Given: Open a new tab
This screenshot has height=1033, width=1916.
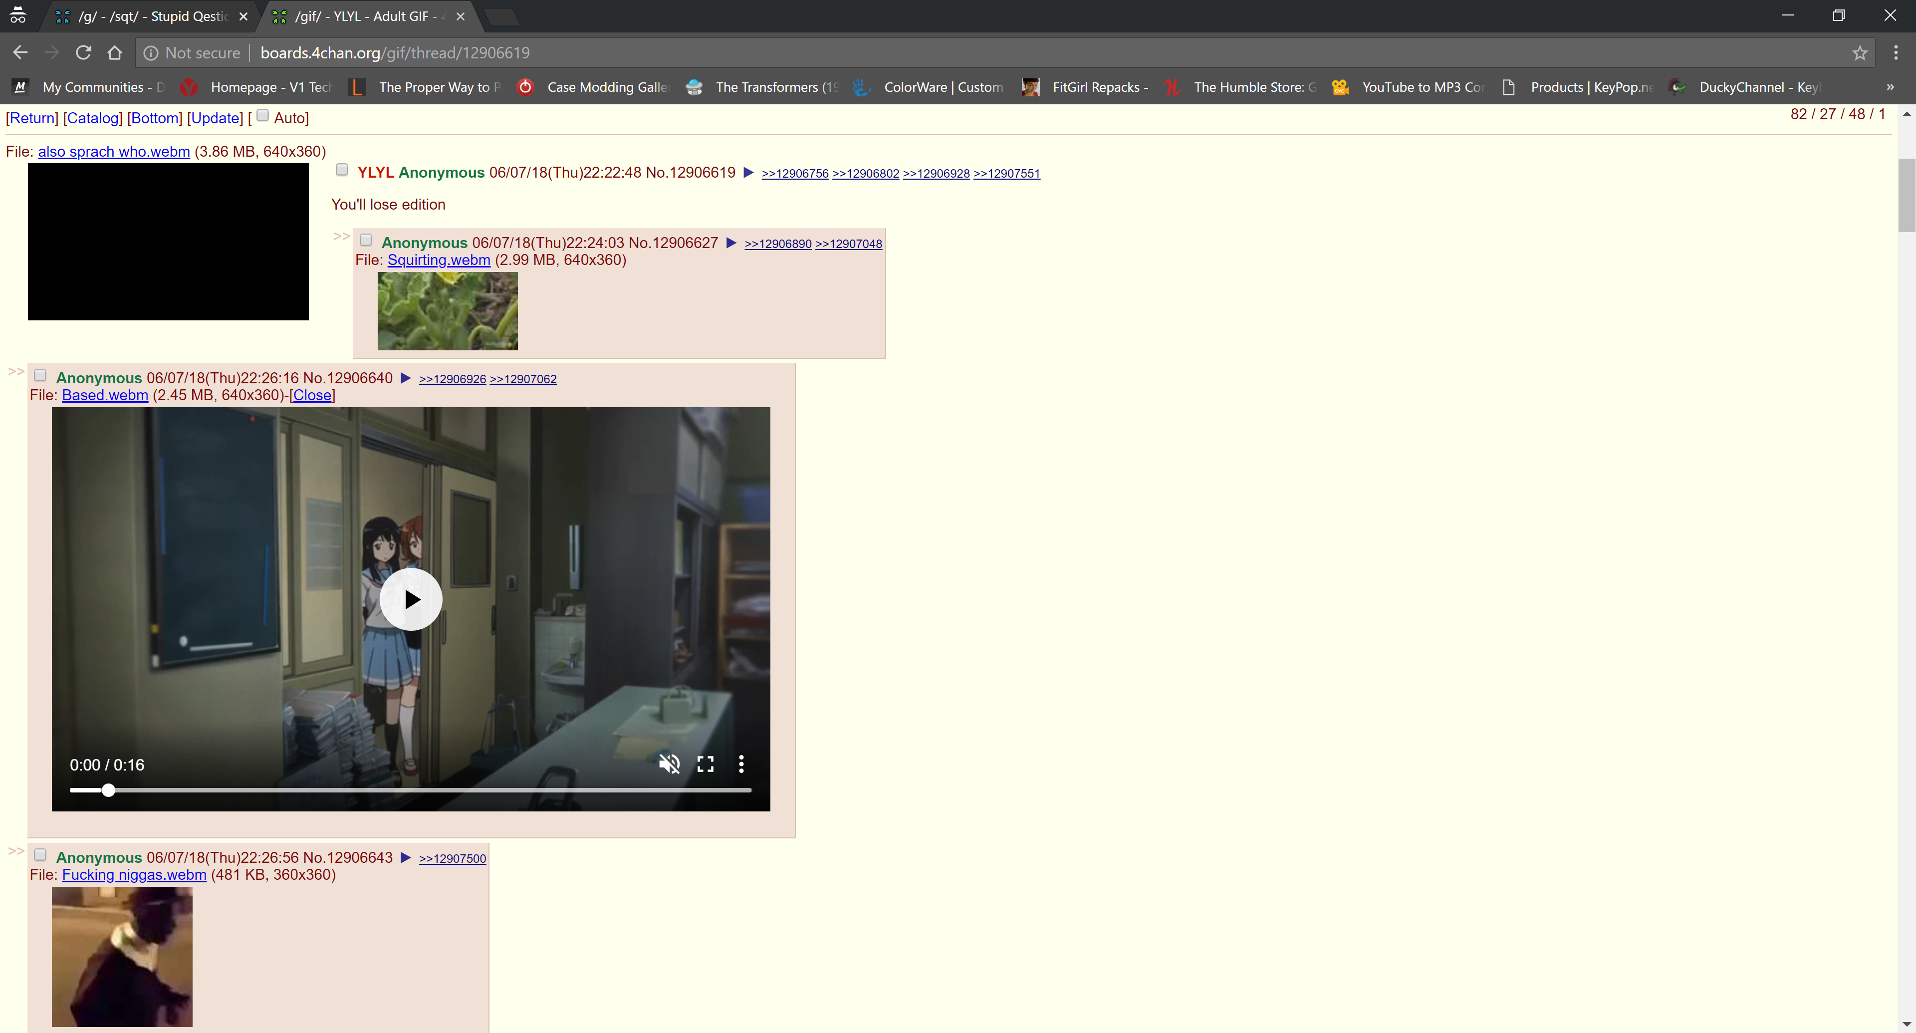Looking at the screenshot, I should pos(502,16).
